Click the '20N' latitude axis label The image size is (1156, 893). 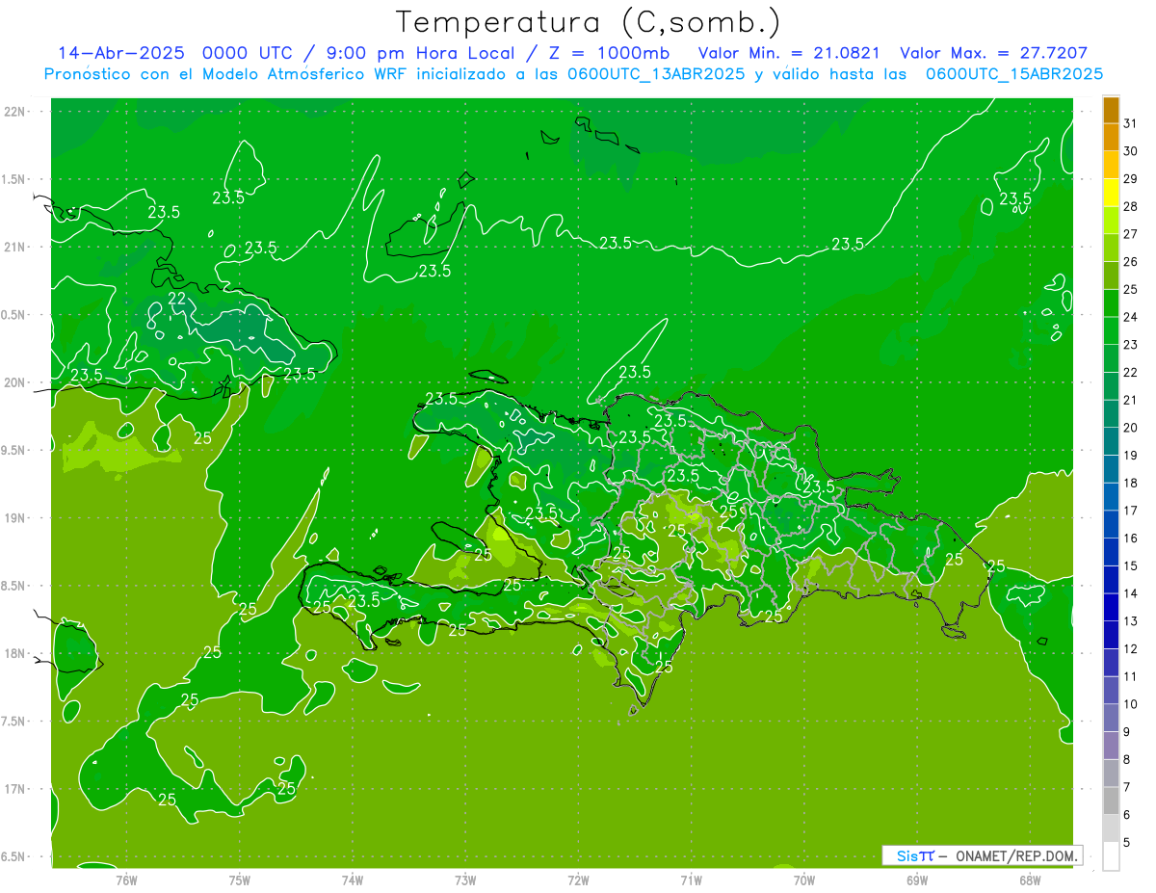pos(15,382)
